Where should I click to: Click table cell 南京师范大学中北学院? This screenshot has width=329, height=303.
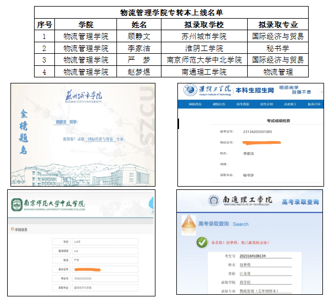204,60
